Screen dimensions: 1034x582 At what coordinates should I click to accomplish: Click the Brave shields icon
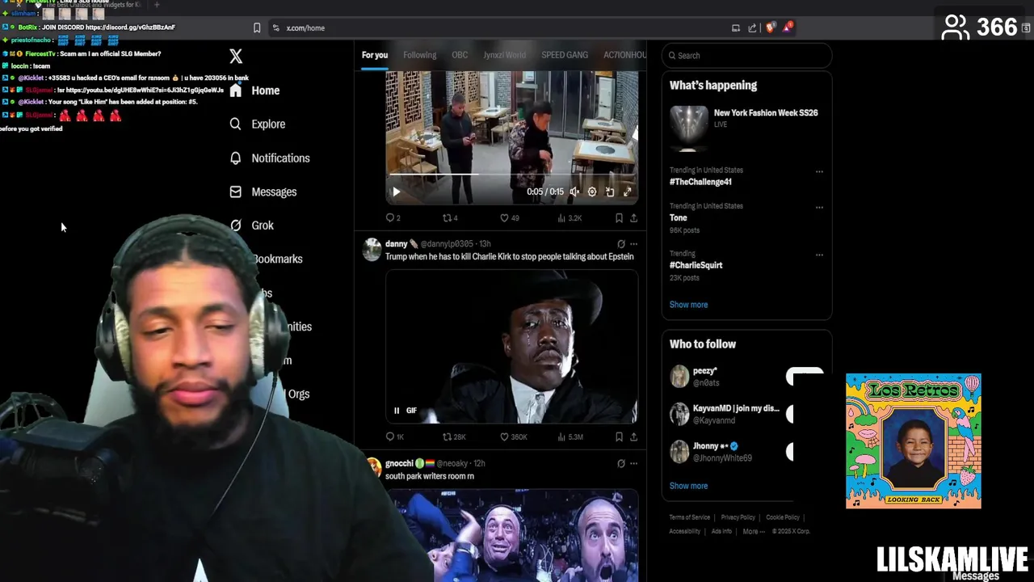tap(770, 28)
